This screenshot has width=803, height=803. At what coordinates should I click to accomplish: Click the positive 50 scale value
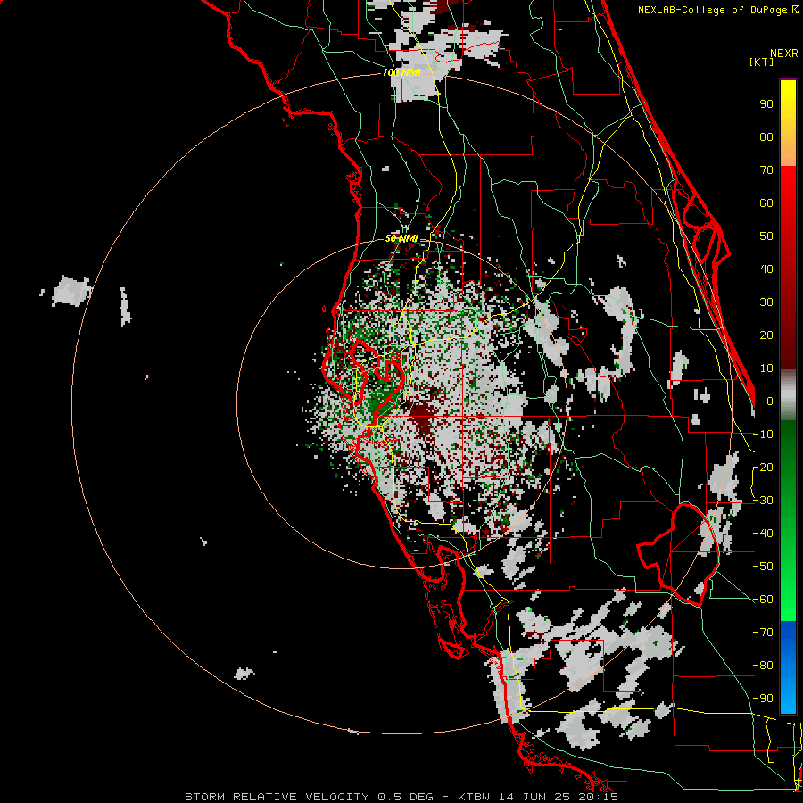[x=766, y=236]
